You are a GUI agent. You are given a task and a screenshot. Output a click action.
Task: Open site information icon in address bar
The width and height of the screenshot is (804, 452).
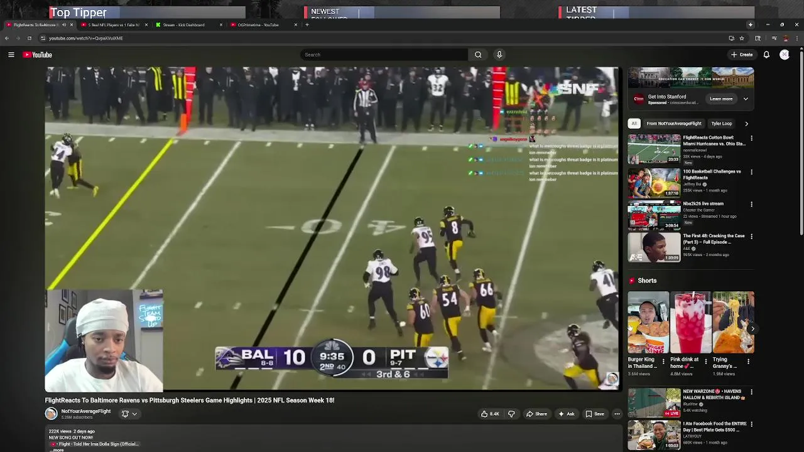tap(43, 38)
